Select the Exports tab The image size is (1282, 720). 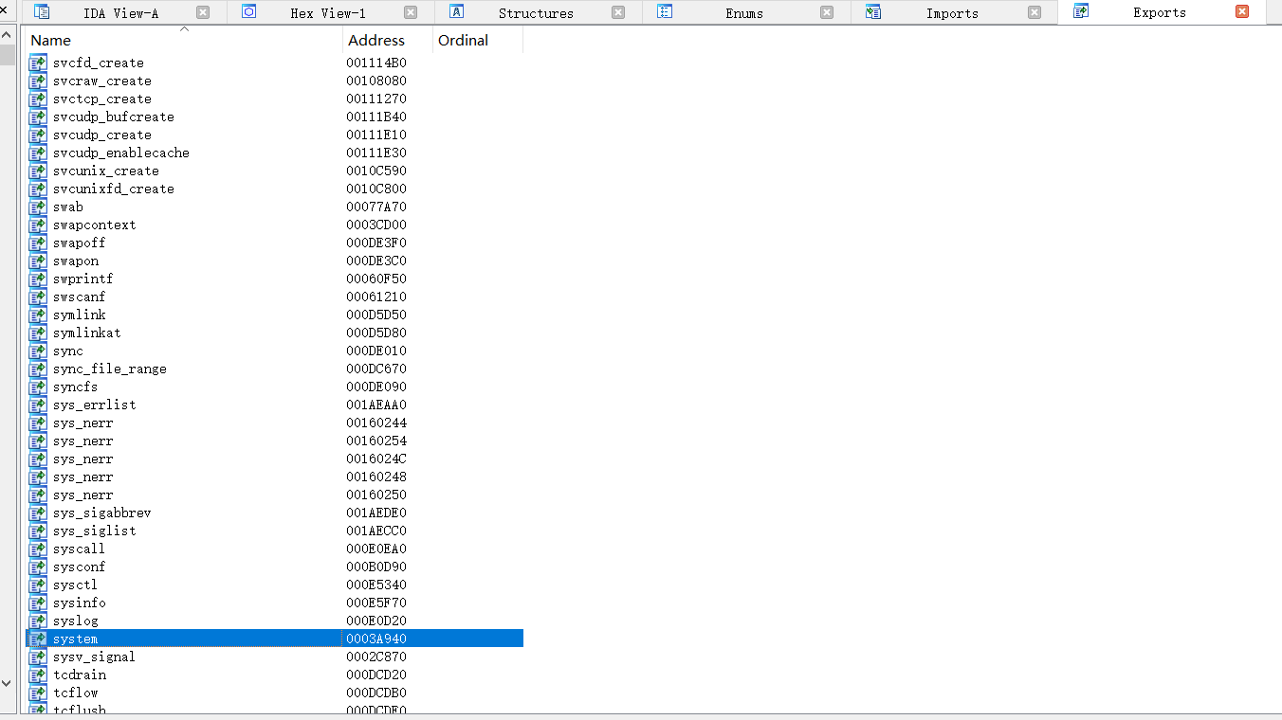1160,12
